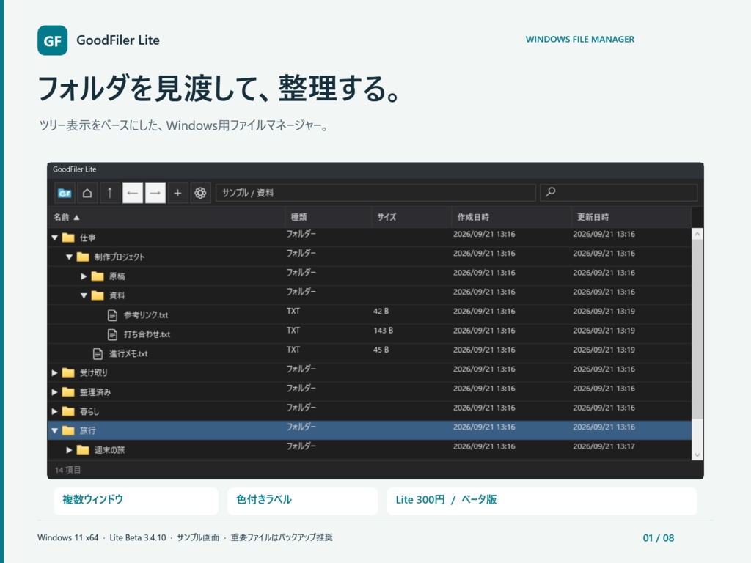The image size is (751, 563).
Task: Click the 45 B size cell
Action: [381, 350]
